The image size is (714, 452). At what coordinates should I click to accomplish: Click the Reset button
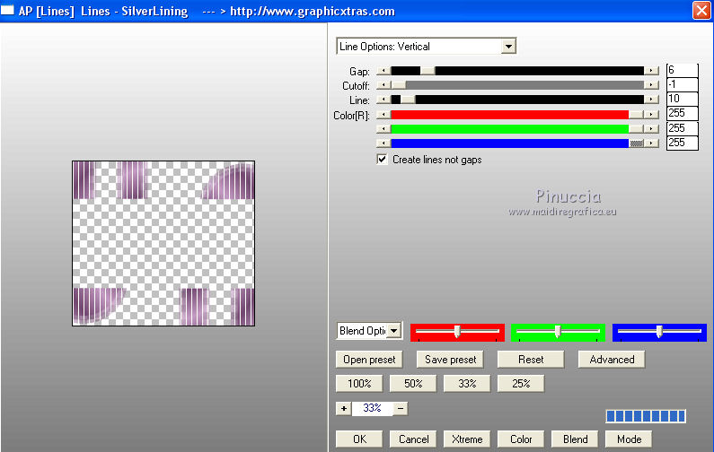(x=531, y=360)
